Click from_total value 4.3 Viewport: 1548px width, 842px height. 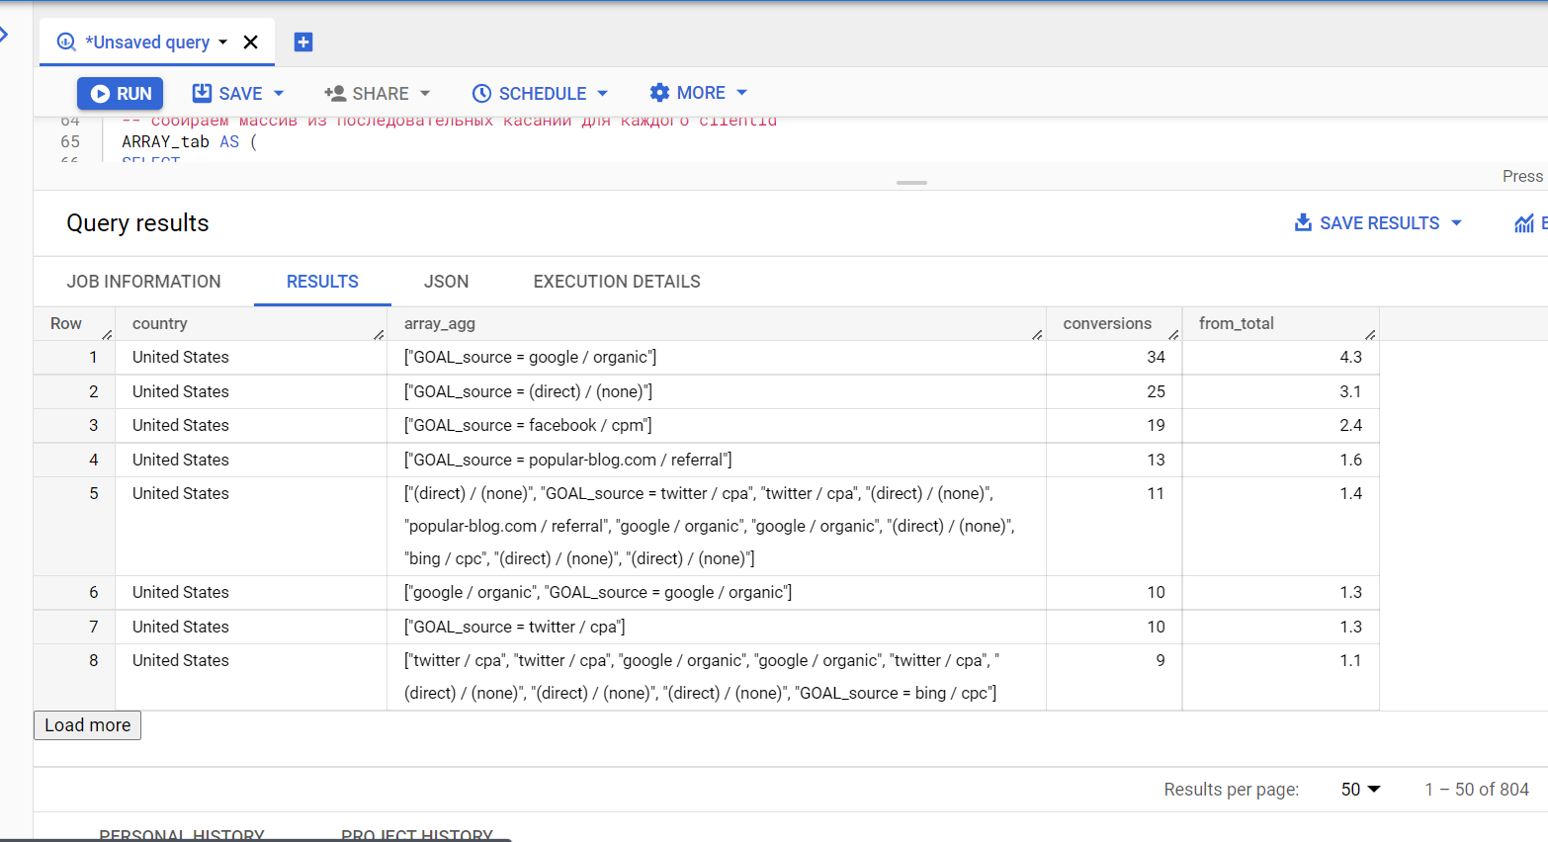(x=1350, y=357)
